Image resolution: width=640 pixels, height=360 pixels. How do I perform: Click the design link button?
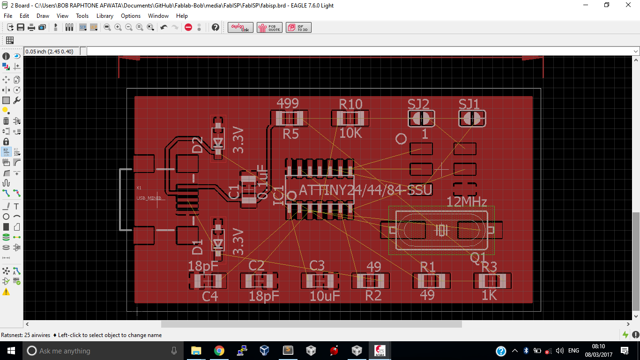pos(241,28)
